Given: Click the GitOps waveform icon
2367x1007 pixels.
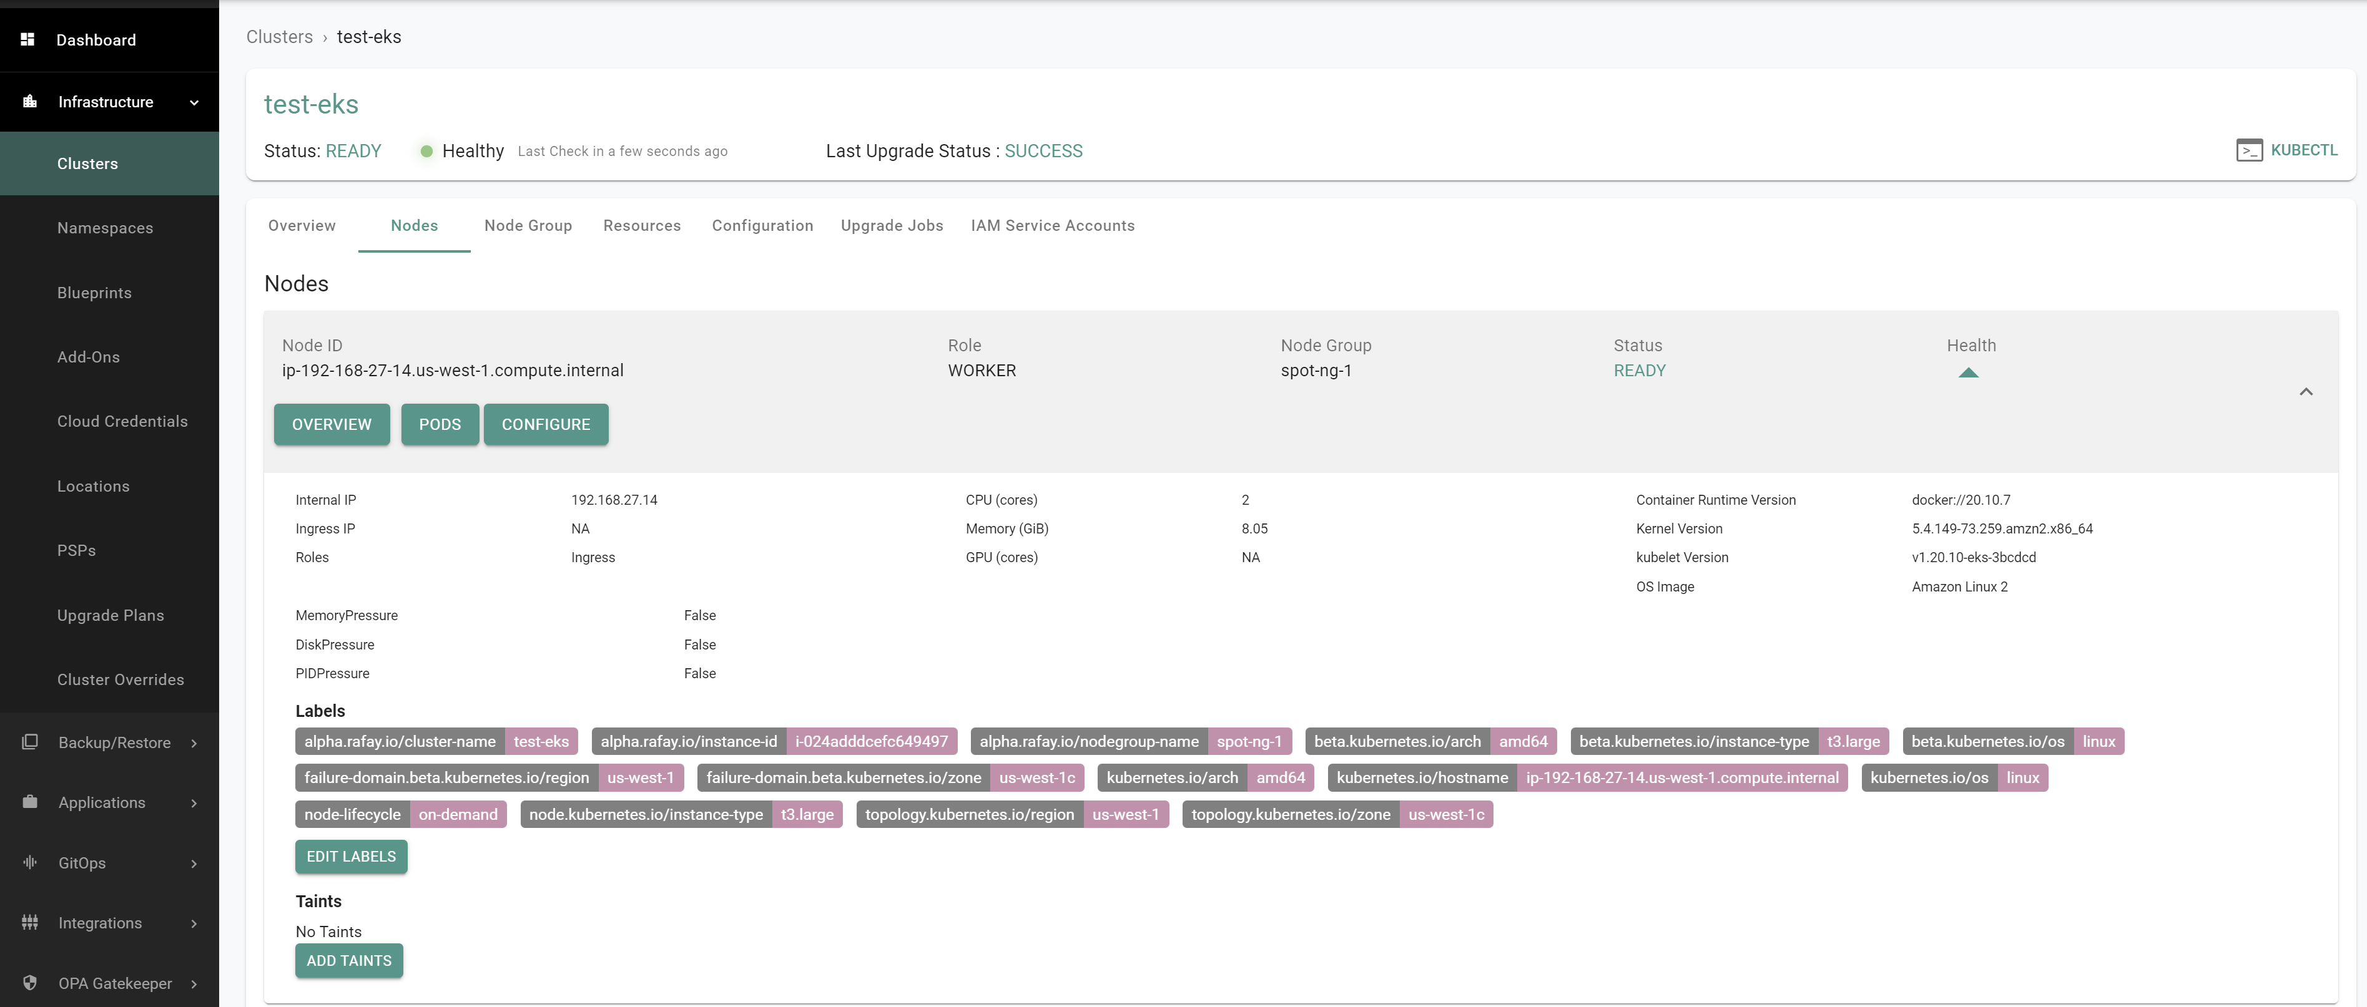Looking at the screenshot, I should point(29,862).
